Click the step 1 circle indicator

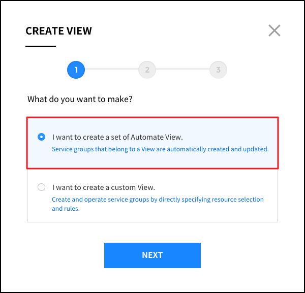click(x=76, y=70)
